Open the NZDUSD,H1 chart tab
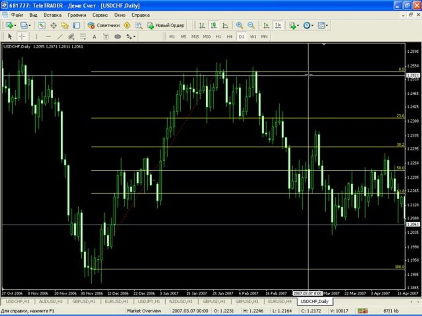Viewport: 422px width, 316px height. point(181,302)
